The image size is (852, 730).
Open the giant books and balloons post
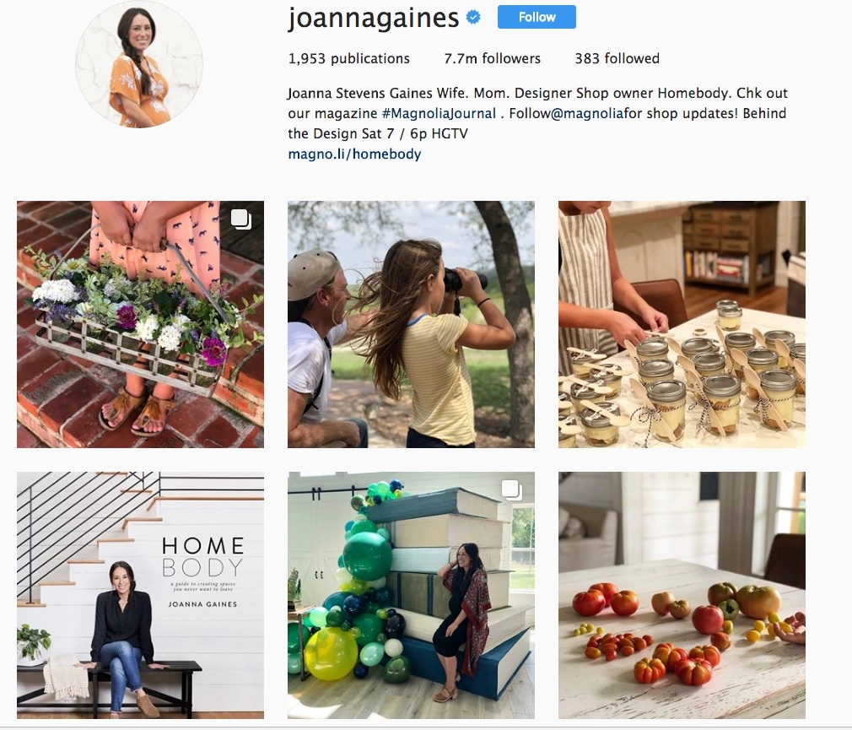tap(411, 595)
